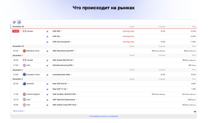The image size is (211, 123).
Task: Click the Australia country name
Action: click(x=30, y=84)
